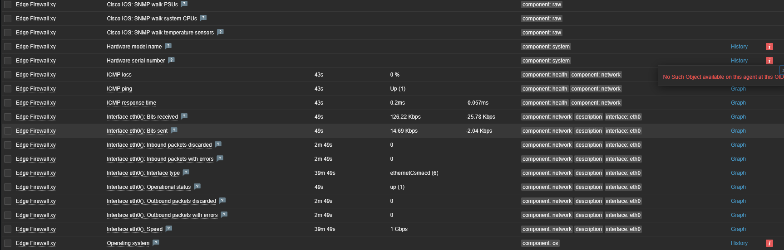Viewport: 784px width, 250px height.
Task: Click red error icon on Hardware model name row
Action: pyautogui.click(x=769, y=47)
